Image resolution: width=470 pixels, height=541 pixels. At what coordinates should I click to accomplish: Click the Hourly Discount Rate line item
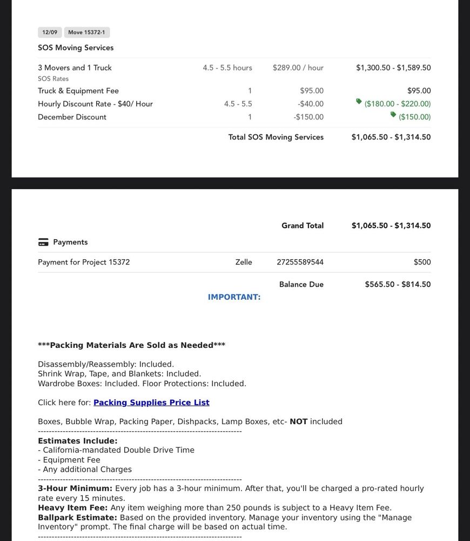(x=95, y=104)
